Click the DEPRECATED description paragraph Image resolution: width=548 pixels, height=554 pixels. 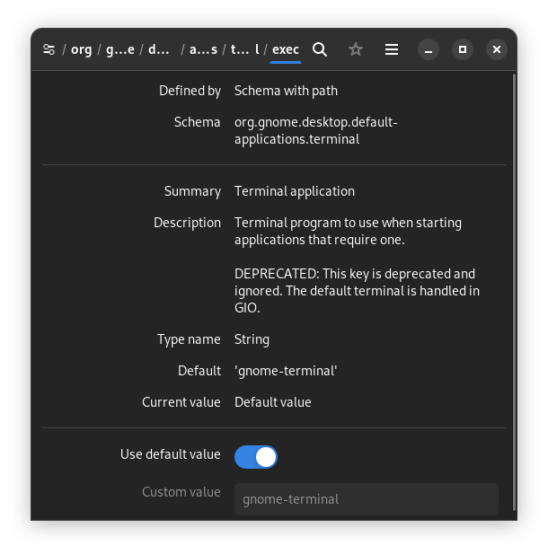pos(357,291)
